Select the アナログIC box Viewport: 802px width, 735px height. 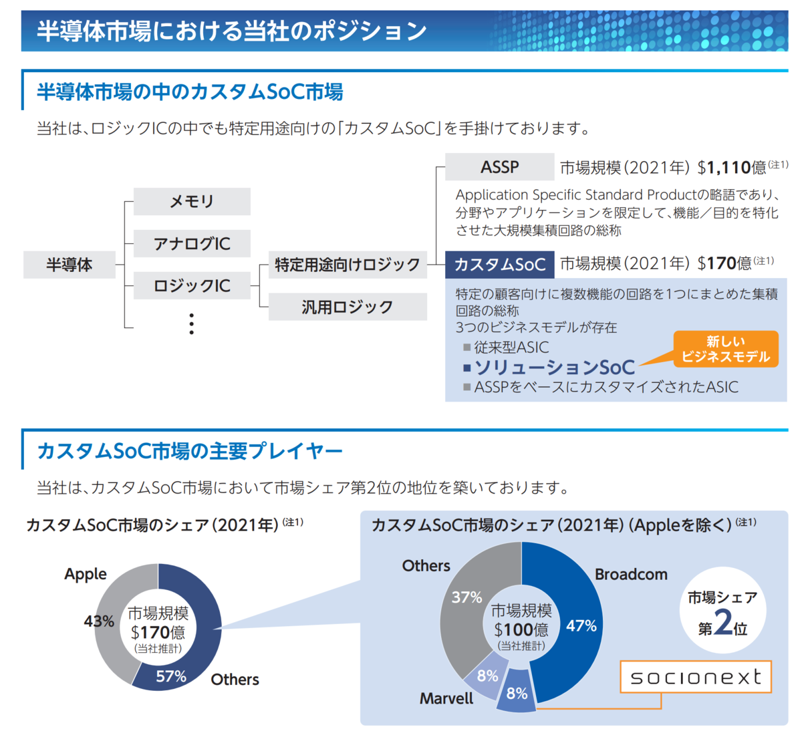(x=192, y=243)
